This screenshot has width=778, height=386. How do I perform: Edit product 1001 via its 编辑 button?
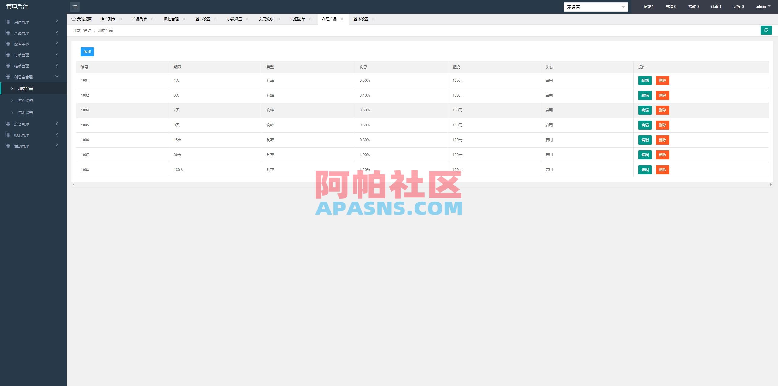(x=645, y=80)
